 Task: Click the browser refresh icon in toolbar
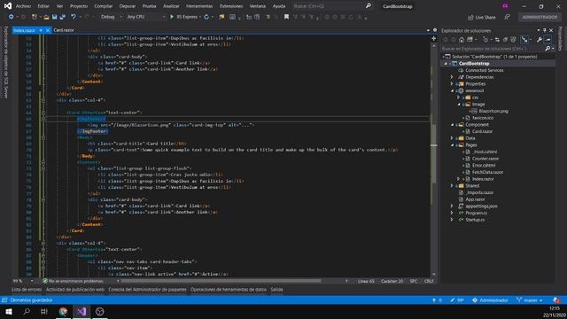click(x=206, y=17)
